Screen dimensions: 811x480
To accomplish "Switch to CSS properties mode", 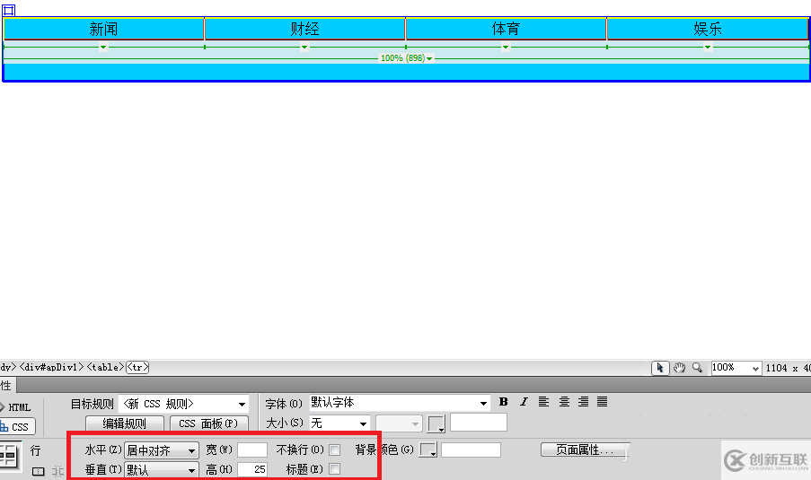I will (x=16, y=427).
